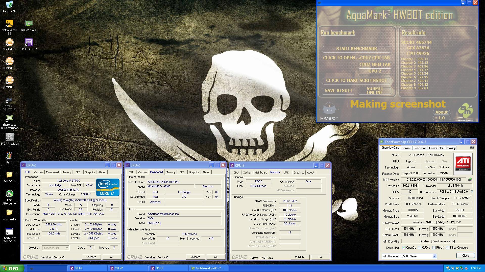Viewport: 485px width, 272px height.
Task: Open the CPUID CPU-Z desktop icon
Action: (29, 45)
